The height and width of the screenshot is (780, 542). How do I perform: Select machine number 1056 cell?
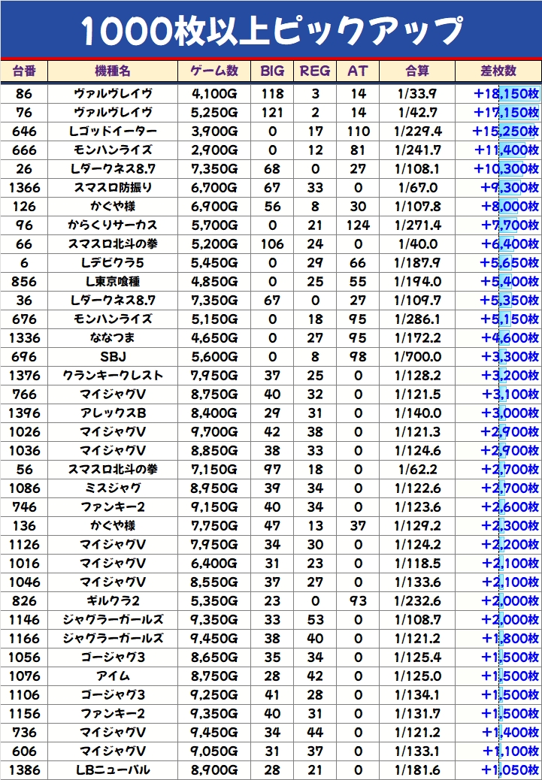(24, 657)
